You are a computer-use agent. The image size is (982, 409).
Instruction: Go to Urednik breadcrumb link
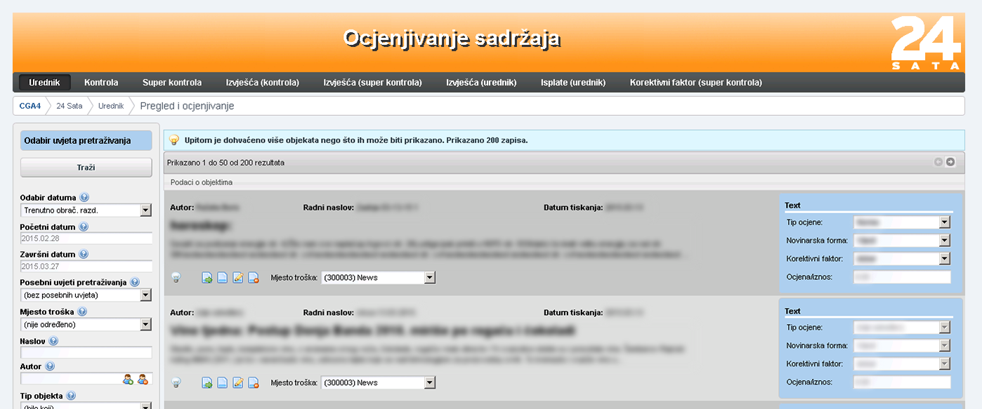111,107
